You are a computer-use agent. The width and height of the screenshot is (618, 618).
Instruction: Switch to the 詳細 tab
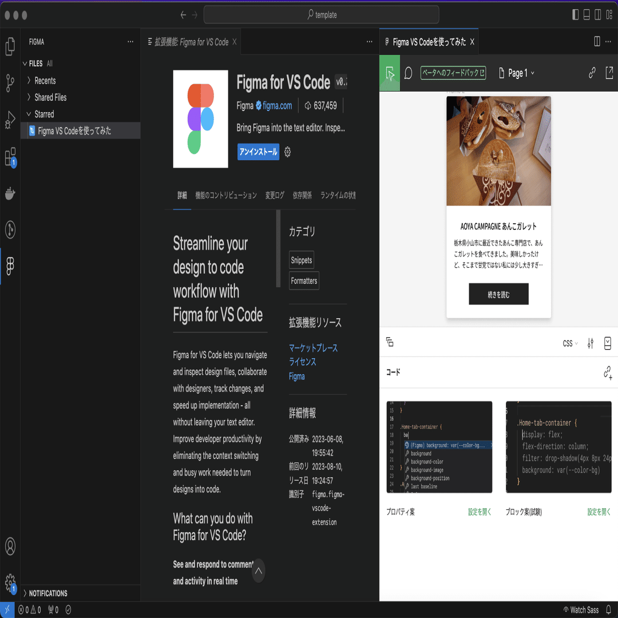[x=182, y=195]
